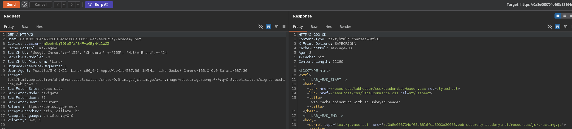The width and height of the screenshot is (572, 129).
Task: Click the page title text in response
Action: 356,102
